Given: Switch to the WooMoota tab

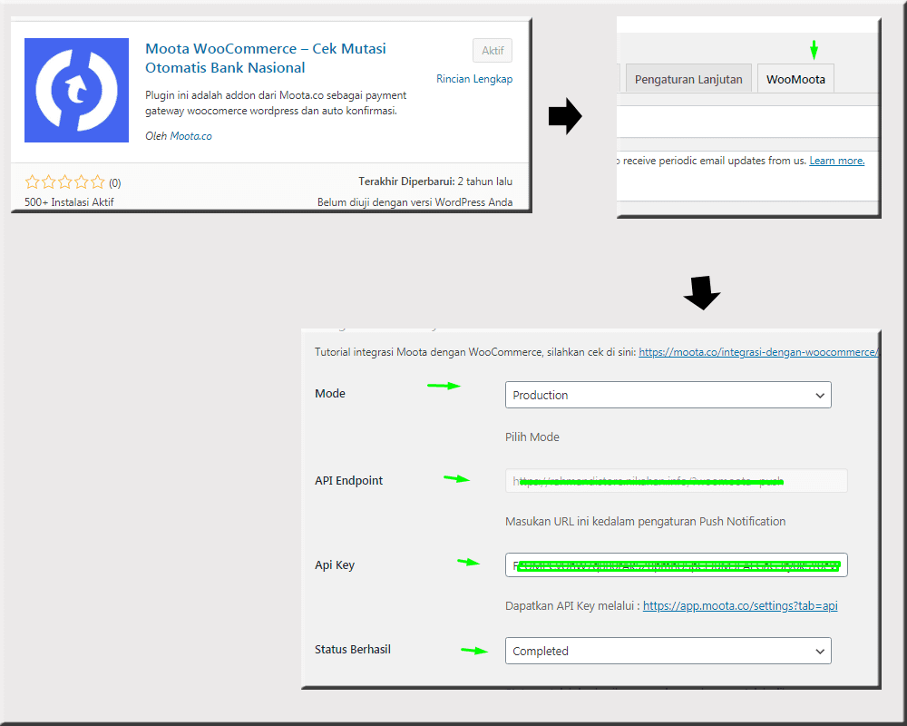Looking at the screenshot, I should [x=795, y=79].
